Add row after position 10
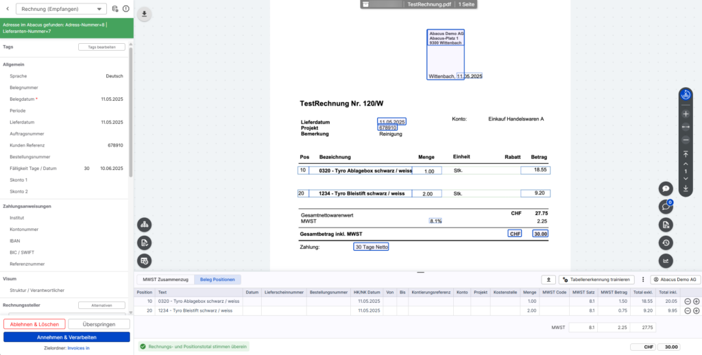Image resolution: width=702 pixels, height=355 pixels. pos(697,301)
